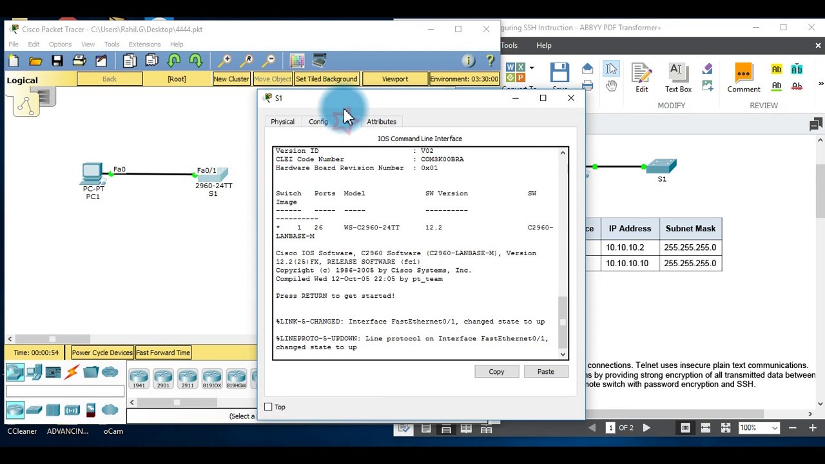Open the Extensions menu

(144, 44)
